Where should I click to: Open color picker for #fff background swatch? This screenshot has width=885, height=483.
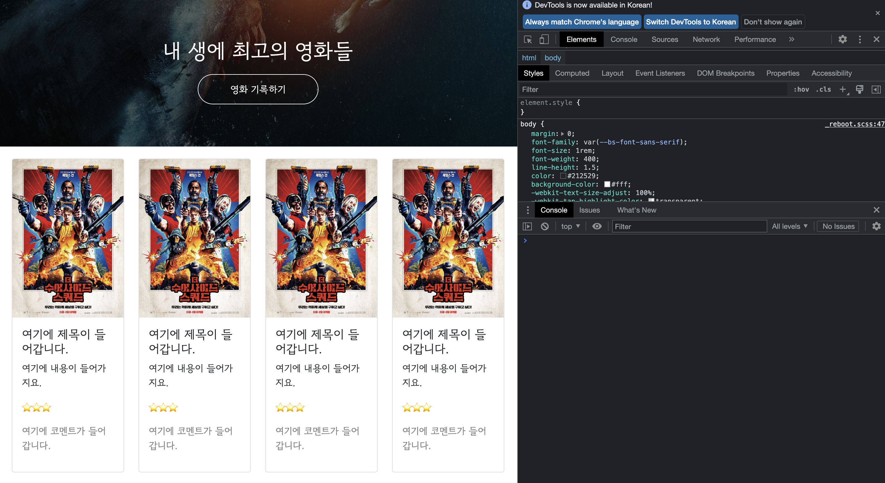click(x=607, y=185)
